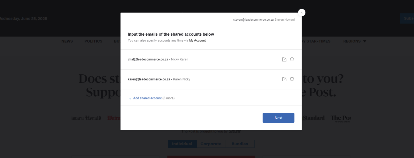Close the shared accounts dialog

(302, 13)
